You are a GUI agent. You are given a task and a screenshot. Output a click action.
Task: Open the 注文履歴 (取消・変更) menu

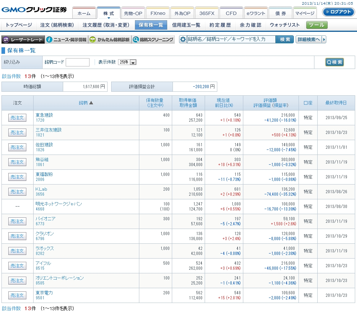[105, 25]
